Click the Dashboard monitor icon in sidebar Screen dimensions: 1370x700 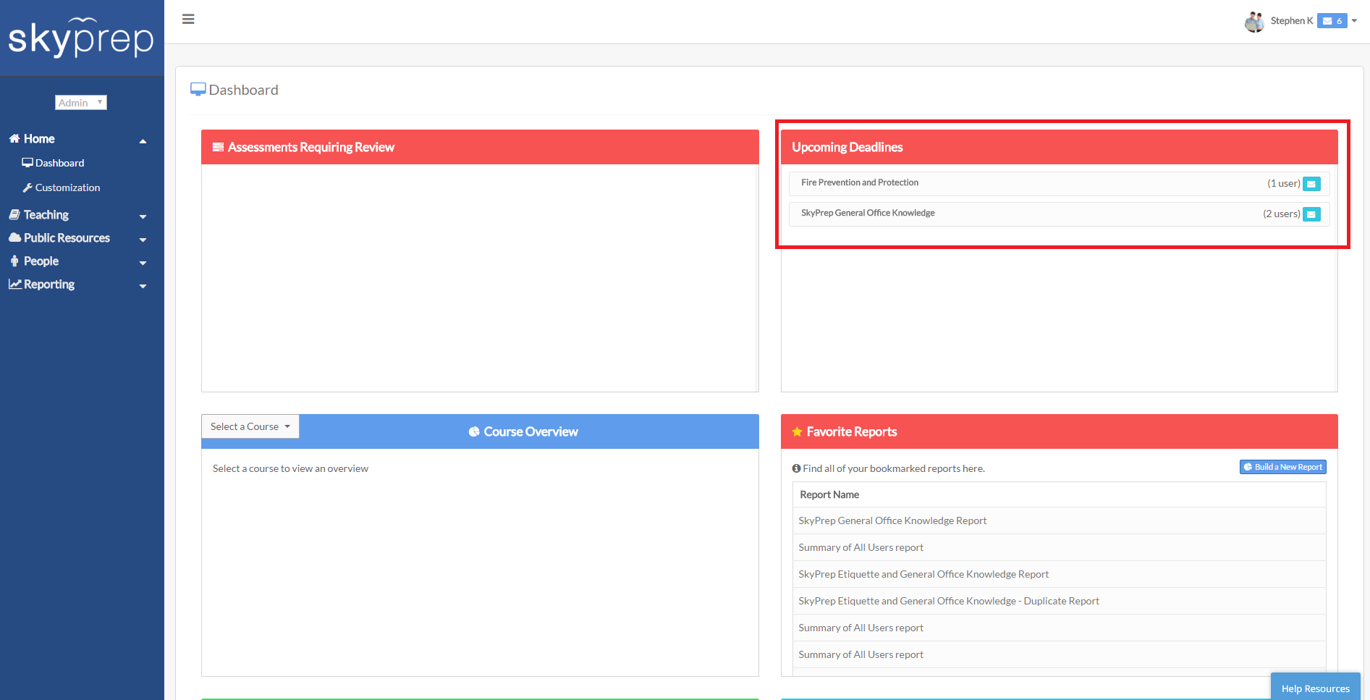(x=28, y=163)
